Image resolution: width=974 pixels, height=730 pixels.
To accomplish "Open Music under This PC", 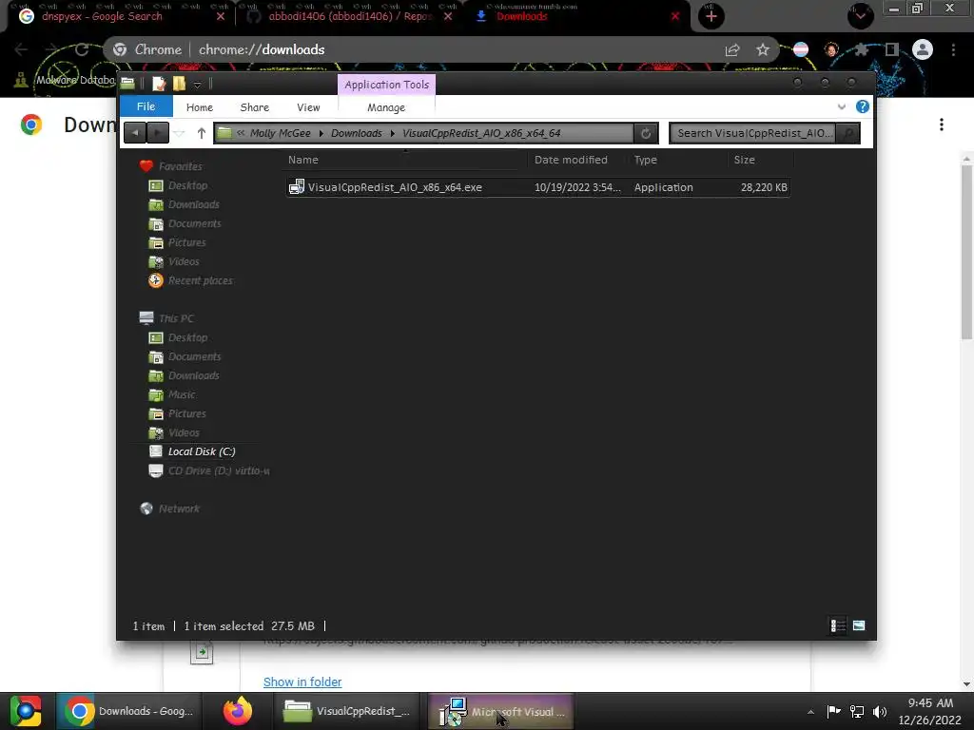I will coord(182,394).
